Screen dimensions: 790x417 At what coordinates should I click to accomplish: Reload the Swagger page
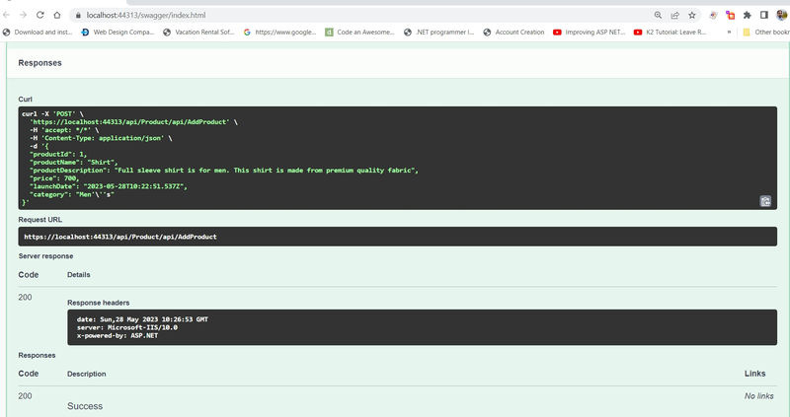[40, 15]
